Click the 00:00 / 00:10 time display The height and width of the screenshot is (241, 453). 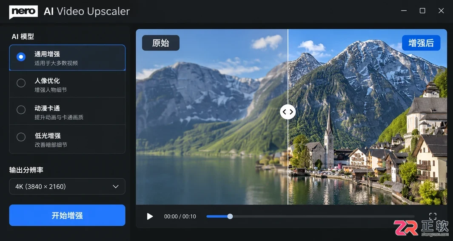(180, 216)
